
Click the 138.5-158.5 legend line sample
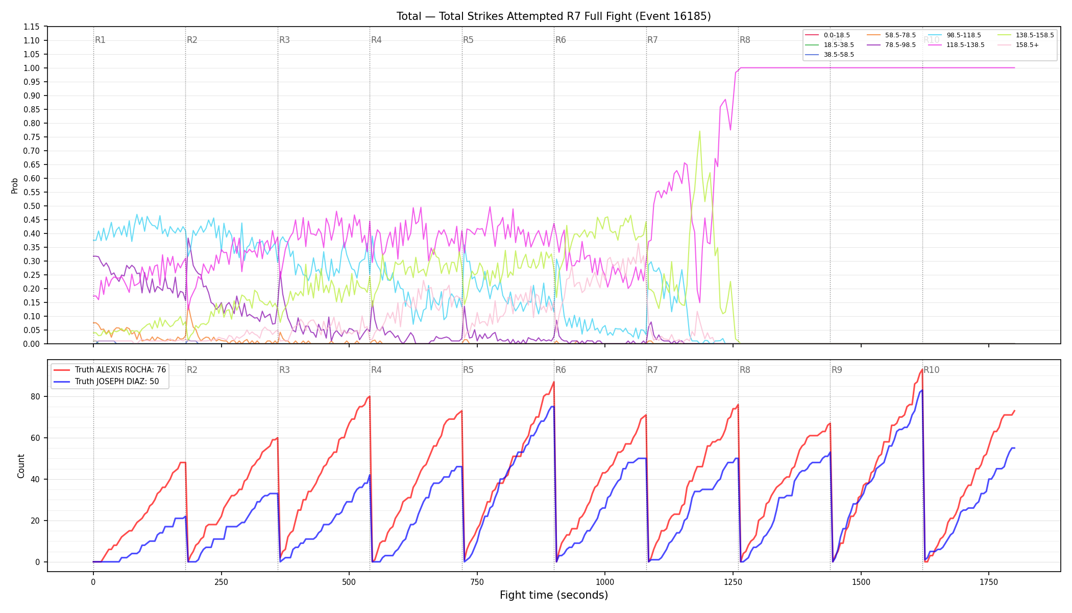pos(1004,35)
